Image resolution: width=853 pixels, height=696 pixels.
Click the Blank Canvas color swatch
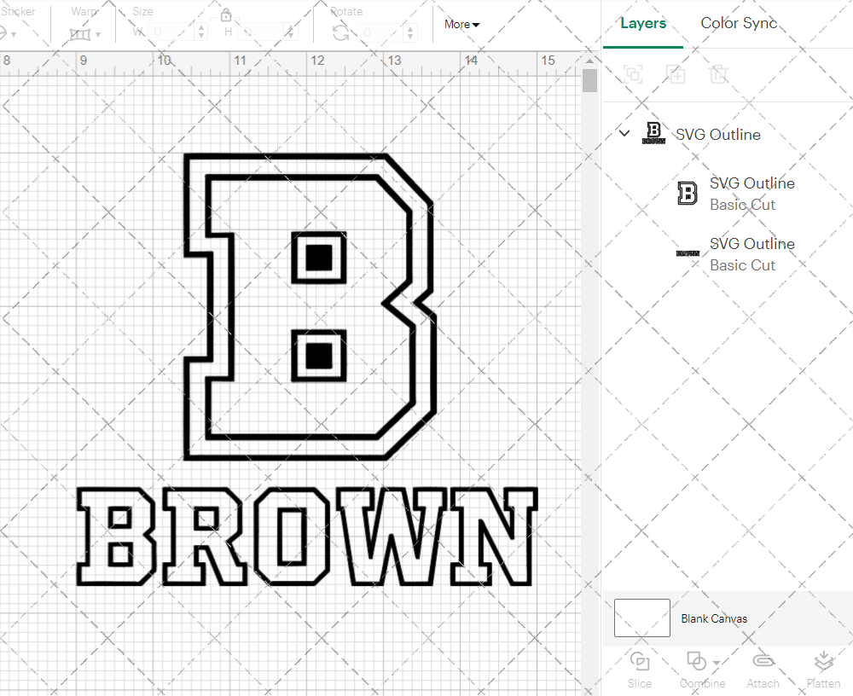(641, 618)
